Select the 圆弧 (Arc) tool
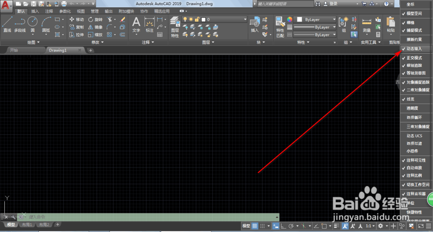 46,24
